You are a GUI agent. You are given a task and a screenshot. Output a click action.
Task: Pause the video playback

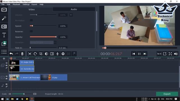(139, 54)
